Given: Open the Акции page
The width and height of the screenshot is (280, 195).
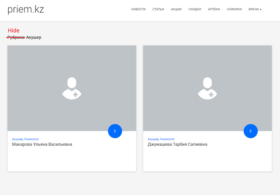Looking at the screenshot, I should (x=176, y=9).
